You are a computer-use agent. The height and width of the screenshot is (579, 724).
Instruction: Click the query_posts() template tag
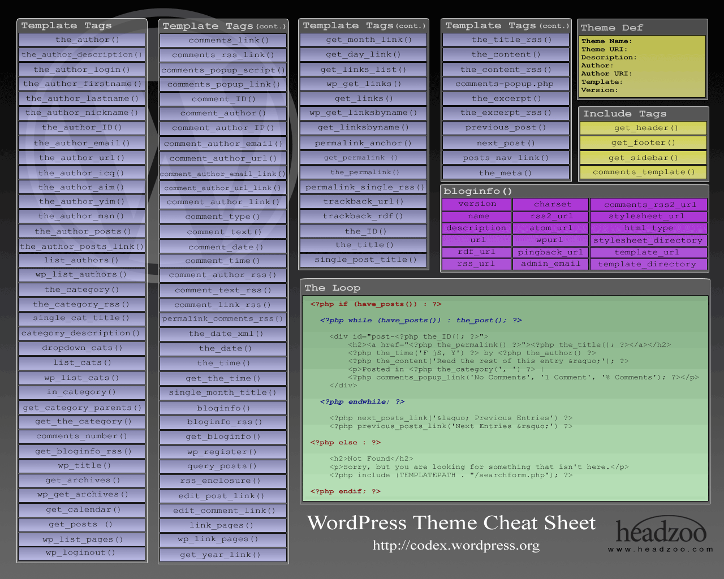222,466
